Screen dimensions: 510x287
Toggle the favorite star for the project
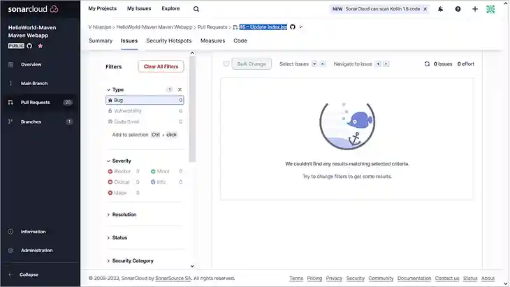[x=41, y=46]
